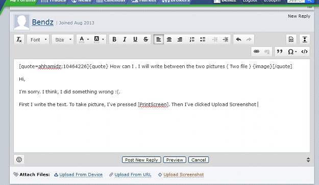Click the Undo arrow
The width and height of the screenshot is (319, 185).
coord(238,39)
